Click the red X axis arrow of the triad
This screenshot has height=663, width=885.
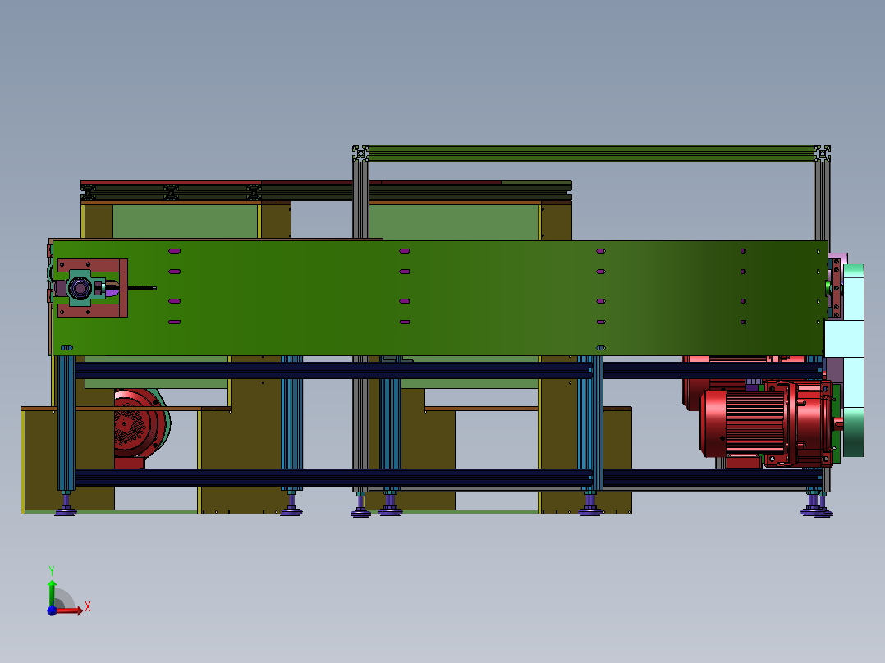pyautogui.click(x=72, y=610)
